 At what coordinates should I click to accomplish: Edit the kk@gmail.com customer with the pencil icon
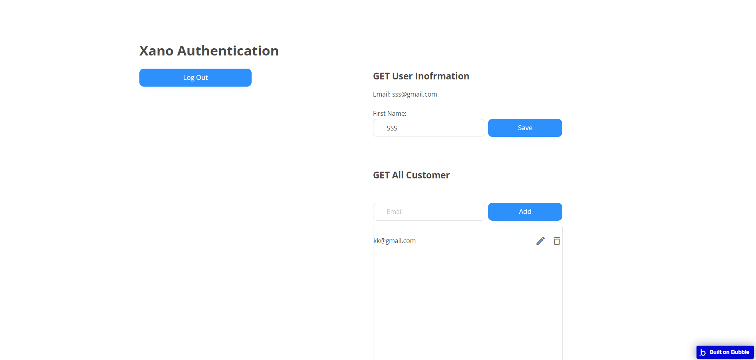(x=540, y=241)
